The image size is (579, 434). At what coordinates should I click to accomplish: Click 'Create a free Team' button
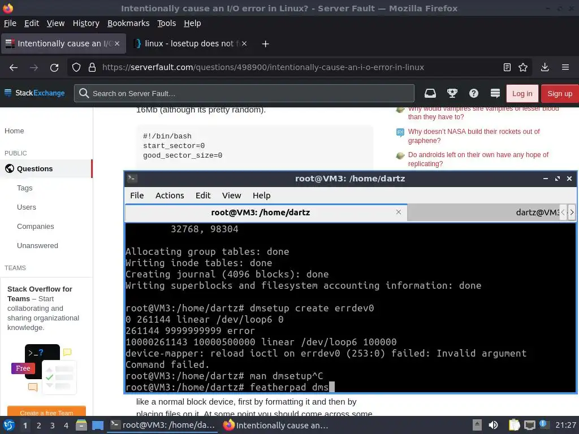tap(46, 413)
